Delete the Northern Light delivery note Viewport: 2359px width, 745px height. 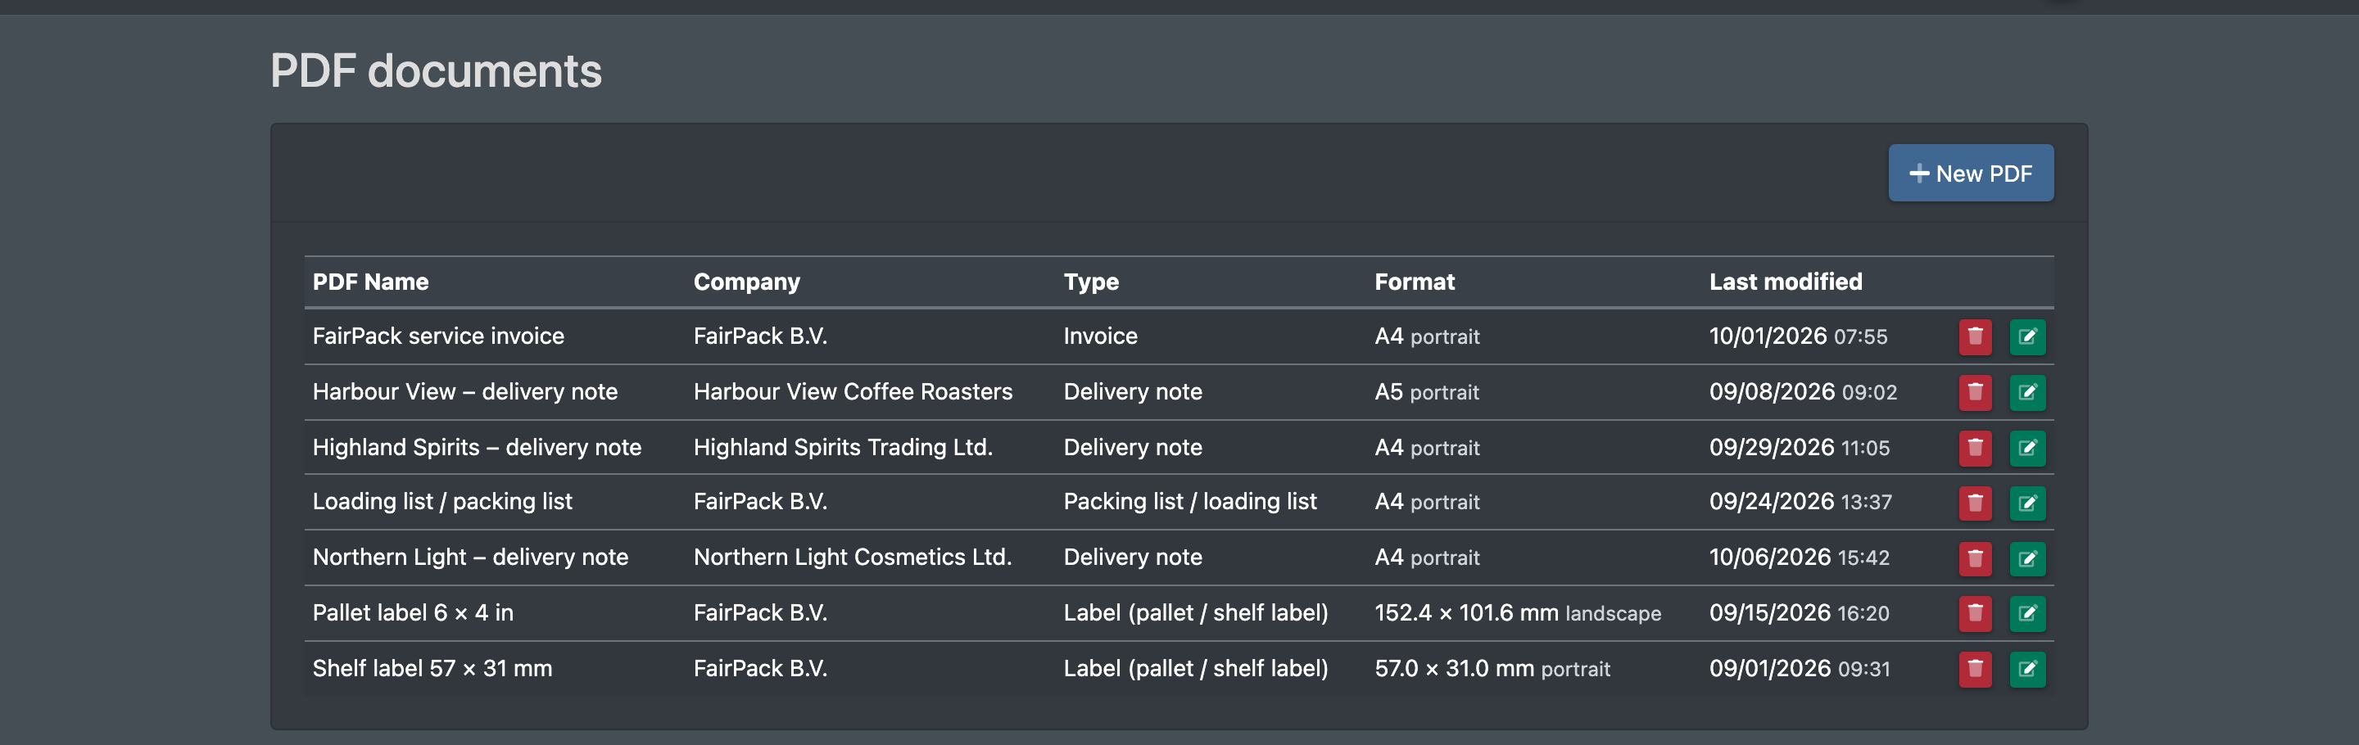[x=1974, y=558]
